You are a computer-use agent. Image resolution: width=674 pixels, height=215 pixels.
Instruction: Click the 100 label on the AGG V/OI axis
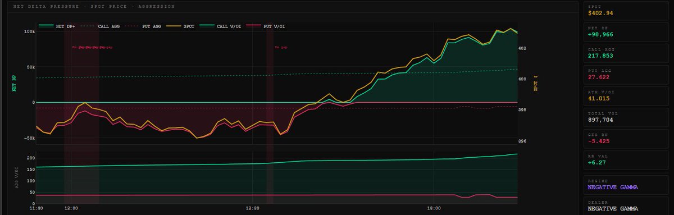(31, 180)
